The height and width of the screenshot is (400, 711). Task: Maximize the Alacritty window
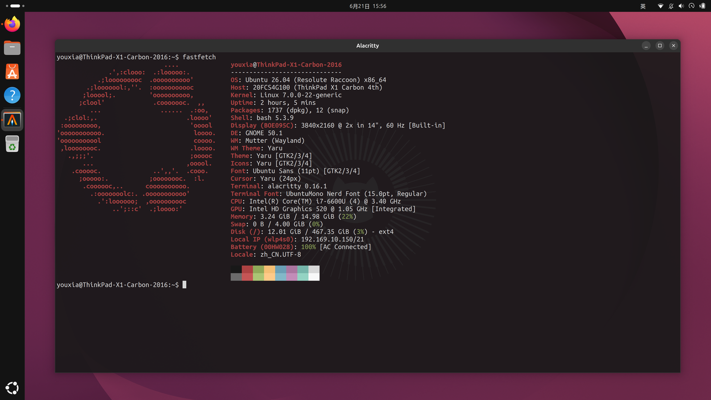click(660, 45)
